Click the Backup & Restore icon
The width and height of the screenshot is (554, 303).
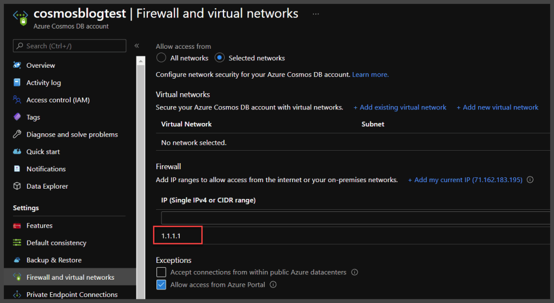[x=17, y=260]
